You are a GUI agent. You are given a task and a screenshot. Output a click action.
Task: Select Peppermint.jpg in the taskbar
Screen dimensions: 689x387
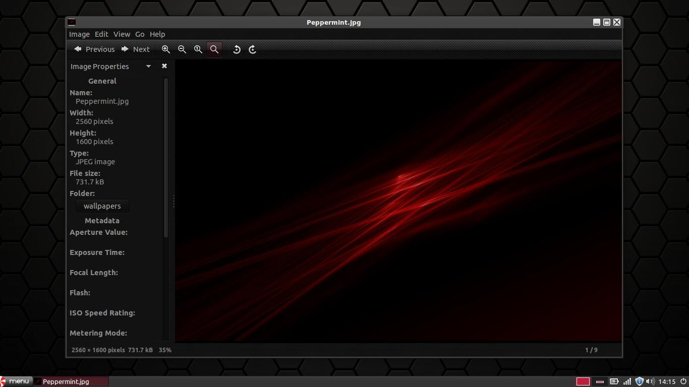point(71,381)
